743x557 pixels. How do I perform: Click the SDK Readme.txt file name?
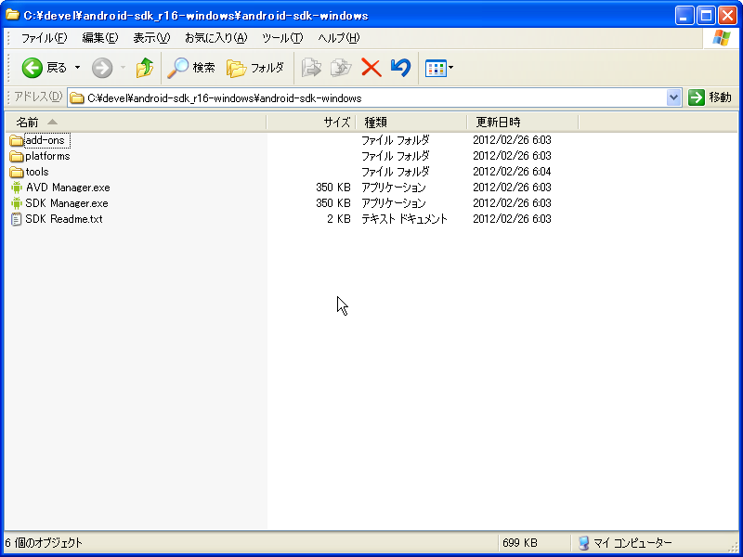coord(64,219)
